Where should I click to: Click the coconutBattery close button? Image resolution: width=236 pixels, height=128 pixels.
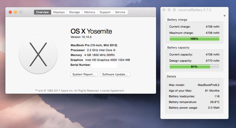click(164, 10)
